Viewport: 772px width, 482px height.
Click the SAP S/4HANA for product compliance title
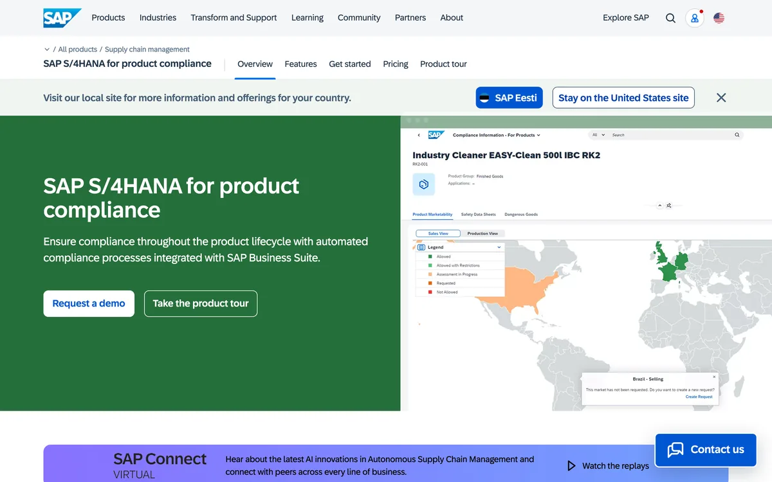(x=171, y=198)
